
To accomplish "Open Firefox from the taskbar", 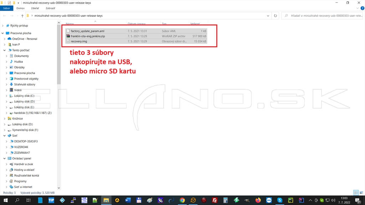I will pos(258,200).
